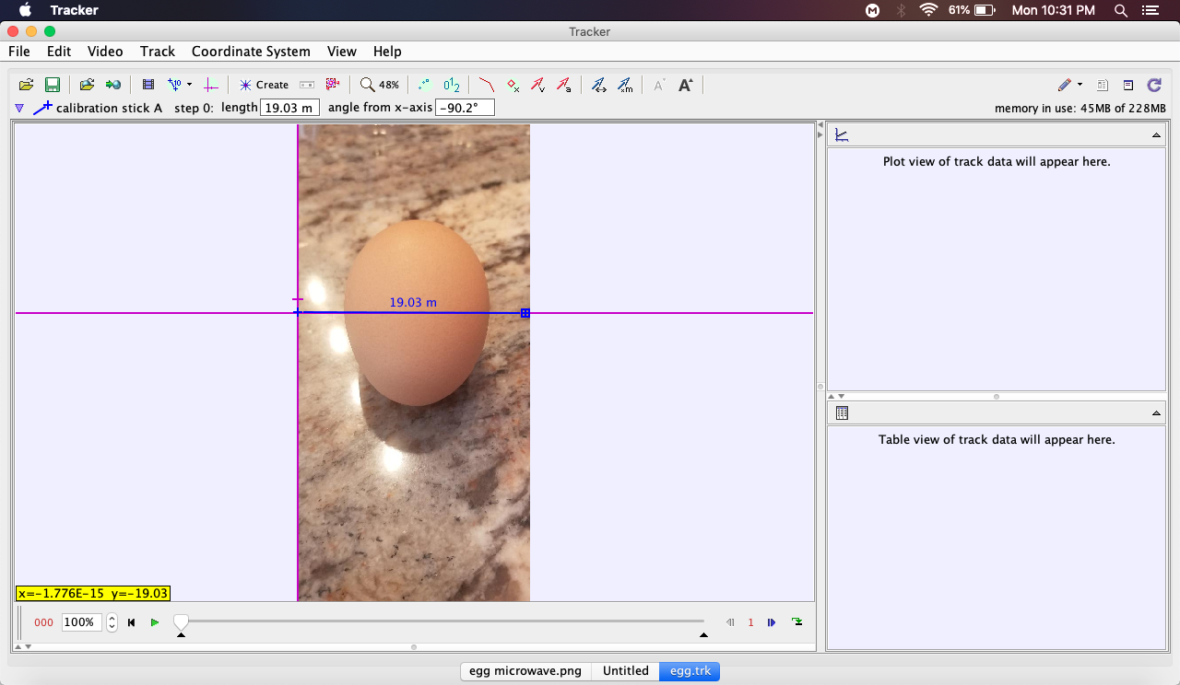This screenshot has width=1180, height=685.
Task: Click the 19.03 m calibration stick label
Action: [413, 302]
